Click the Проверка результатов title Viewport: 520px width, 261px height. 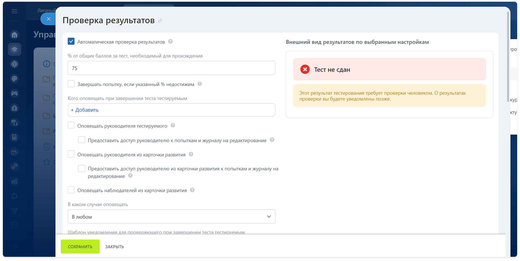point(109,20)
